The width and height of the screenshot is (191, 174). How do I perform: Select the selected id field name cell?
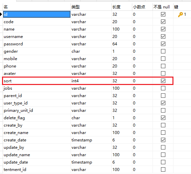point(37,14)
